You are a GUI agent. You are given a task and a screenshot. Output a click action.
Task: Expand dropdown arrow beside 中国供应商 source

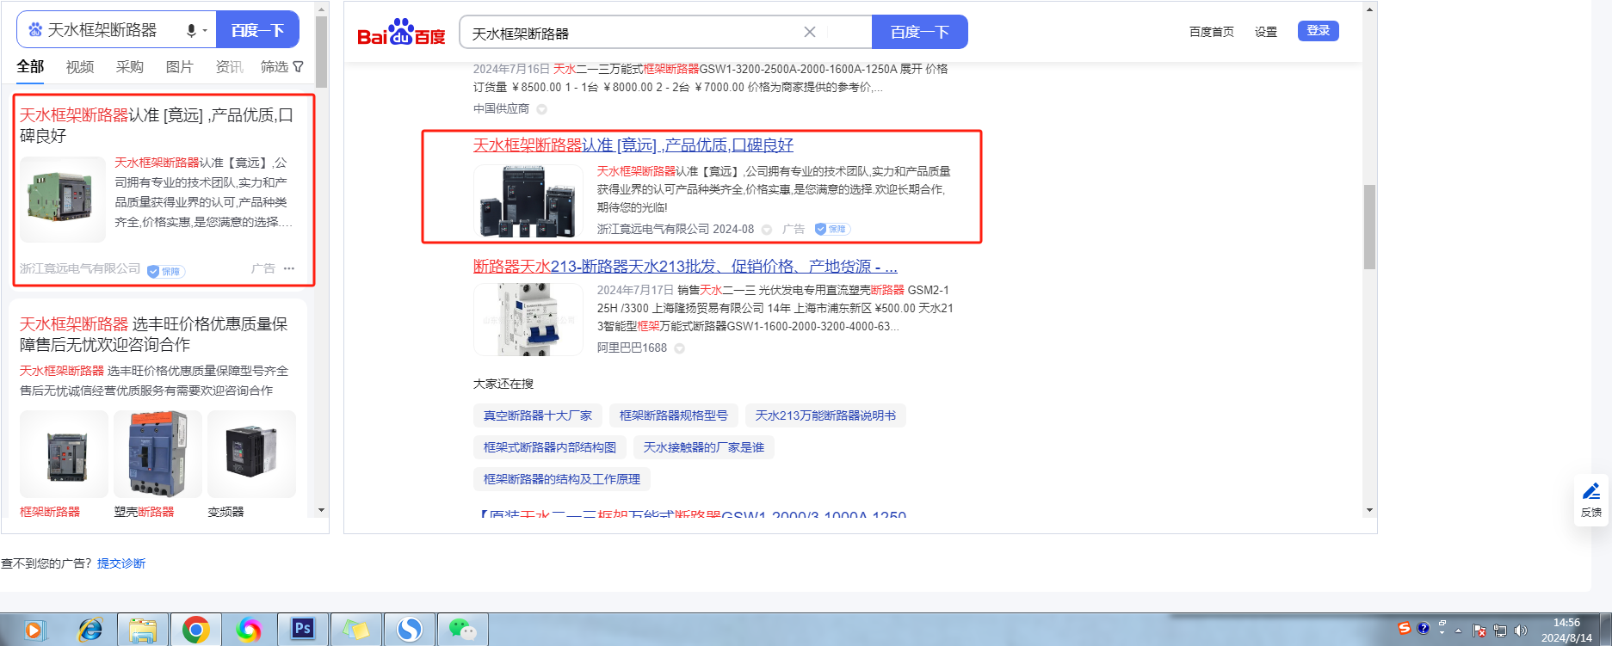click(x=542, y=109)
